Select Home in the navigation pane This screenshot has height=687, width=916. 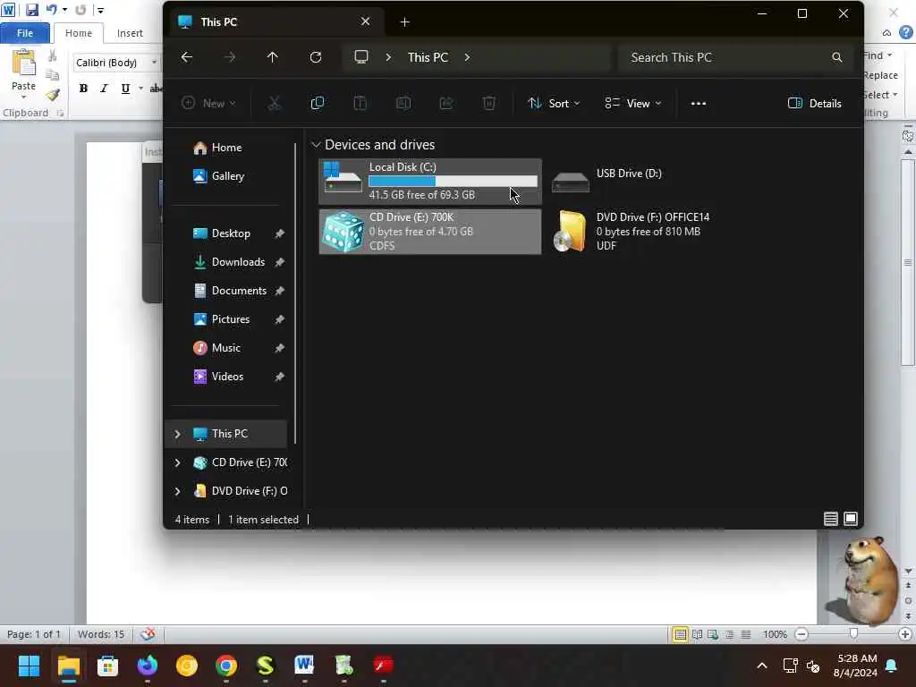point(228,148)
